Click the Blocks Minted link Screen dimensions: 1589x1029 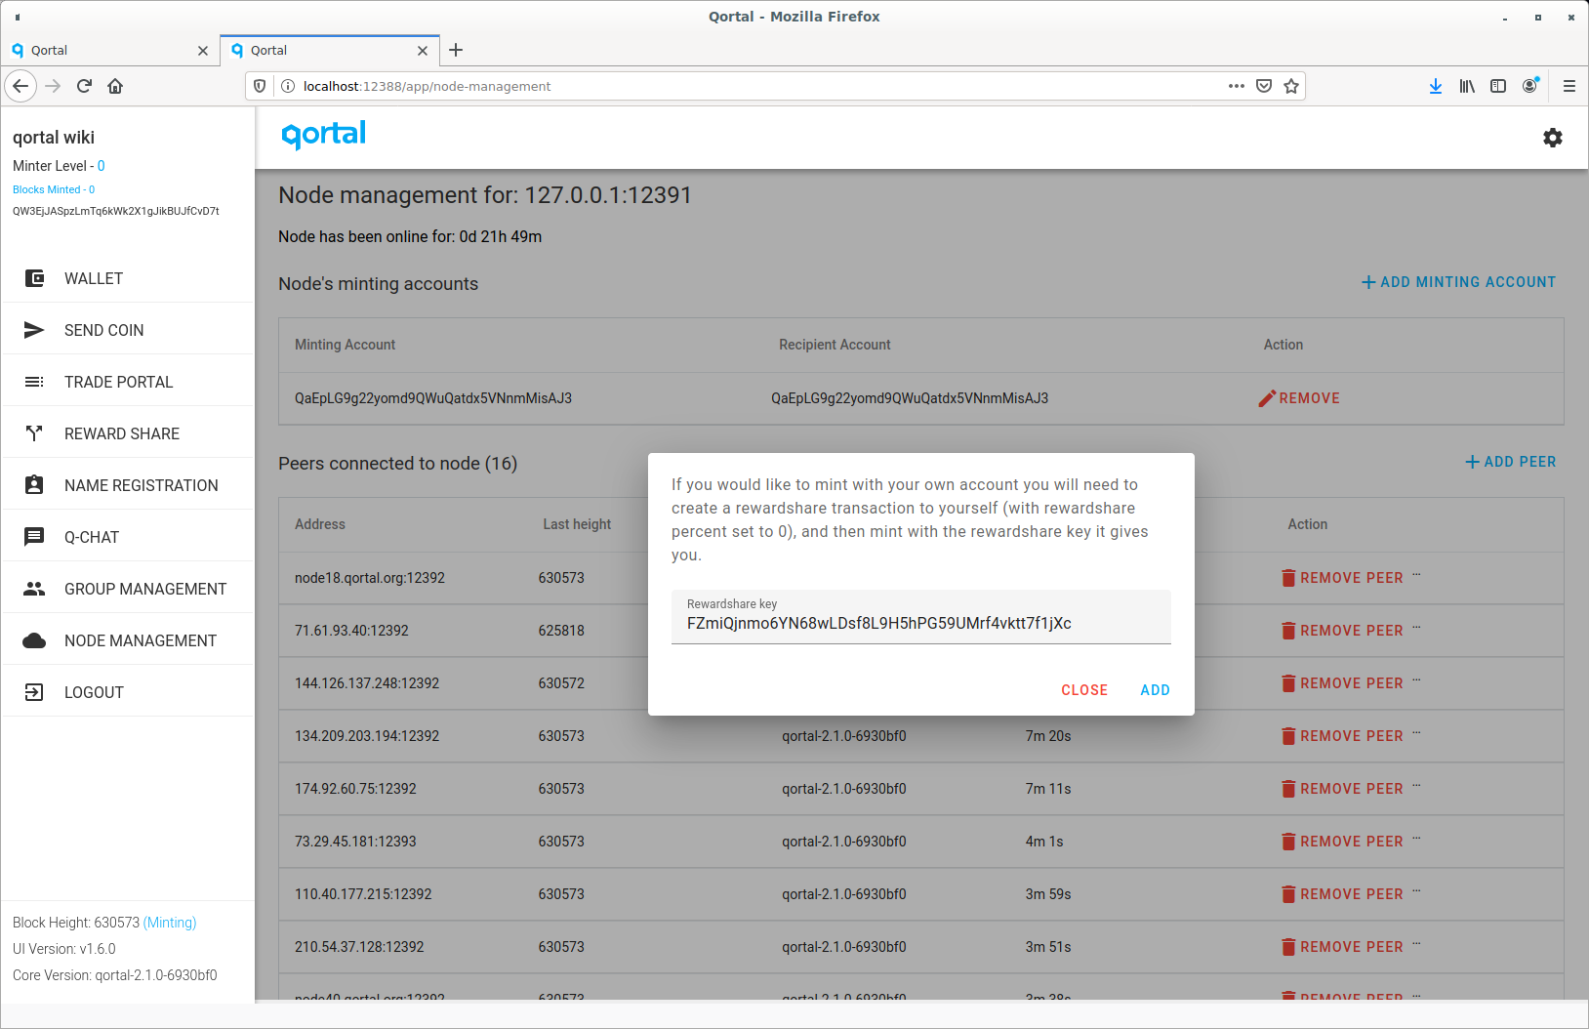tap(54, 189)
